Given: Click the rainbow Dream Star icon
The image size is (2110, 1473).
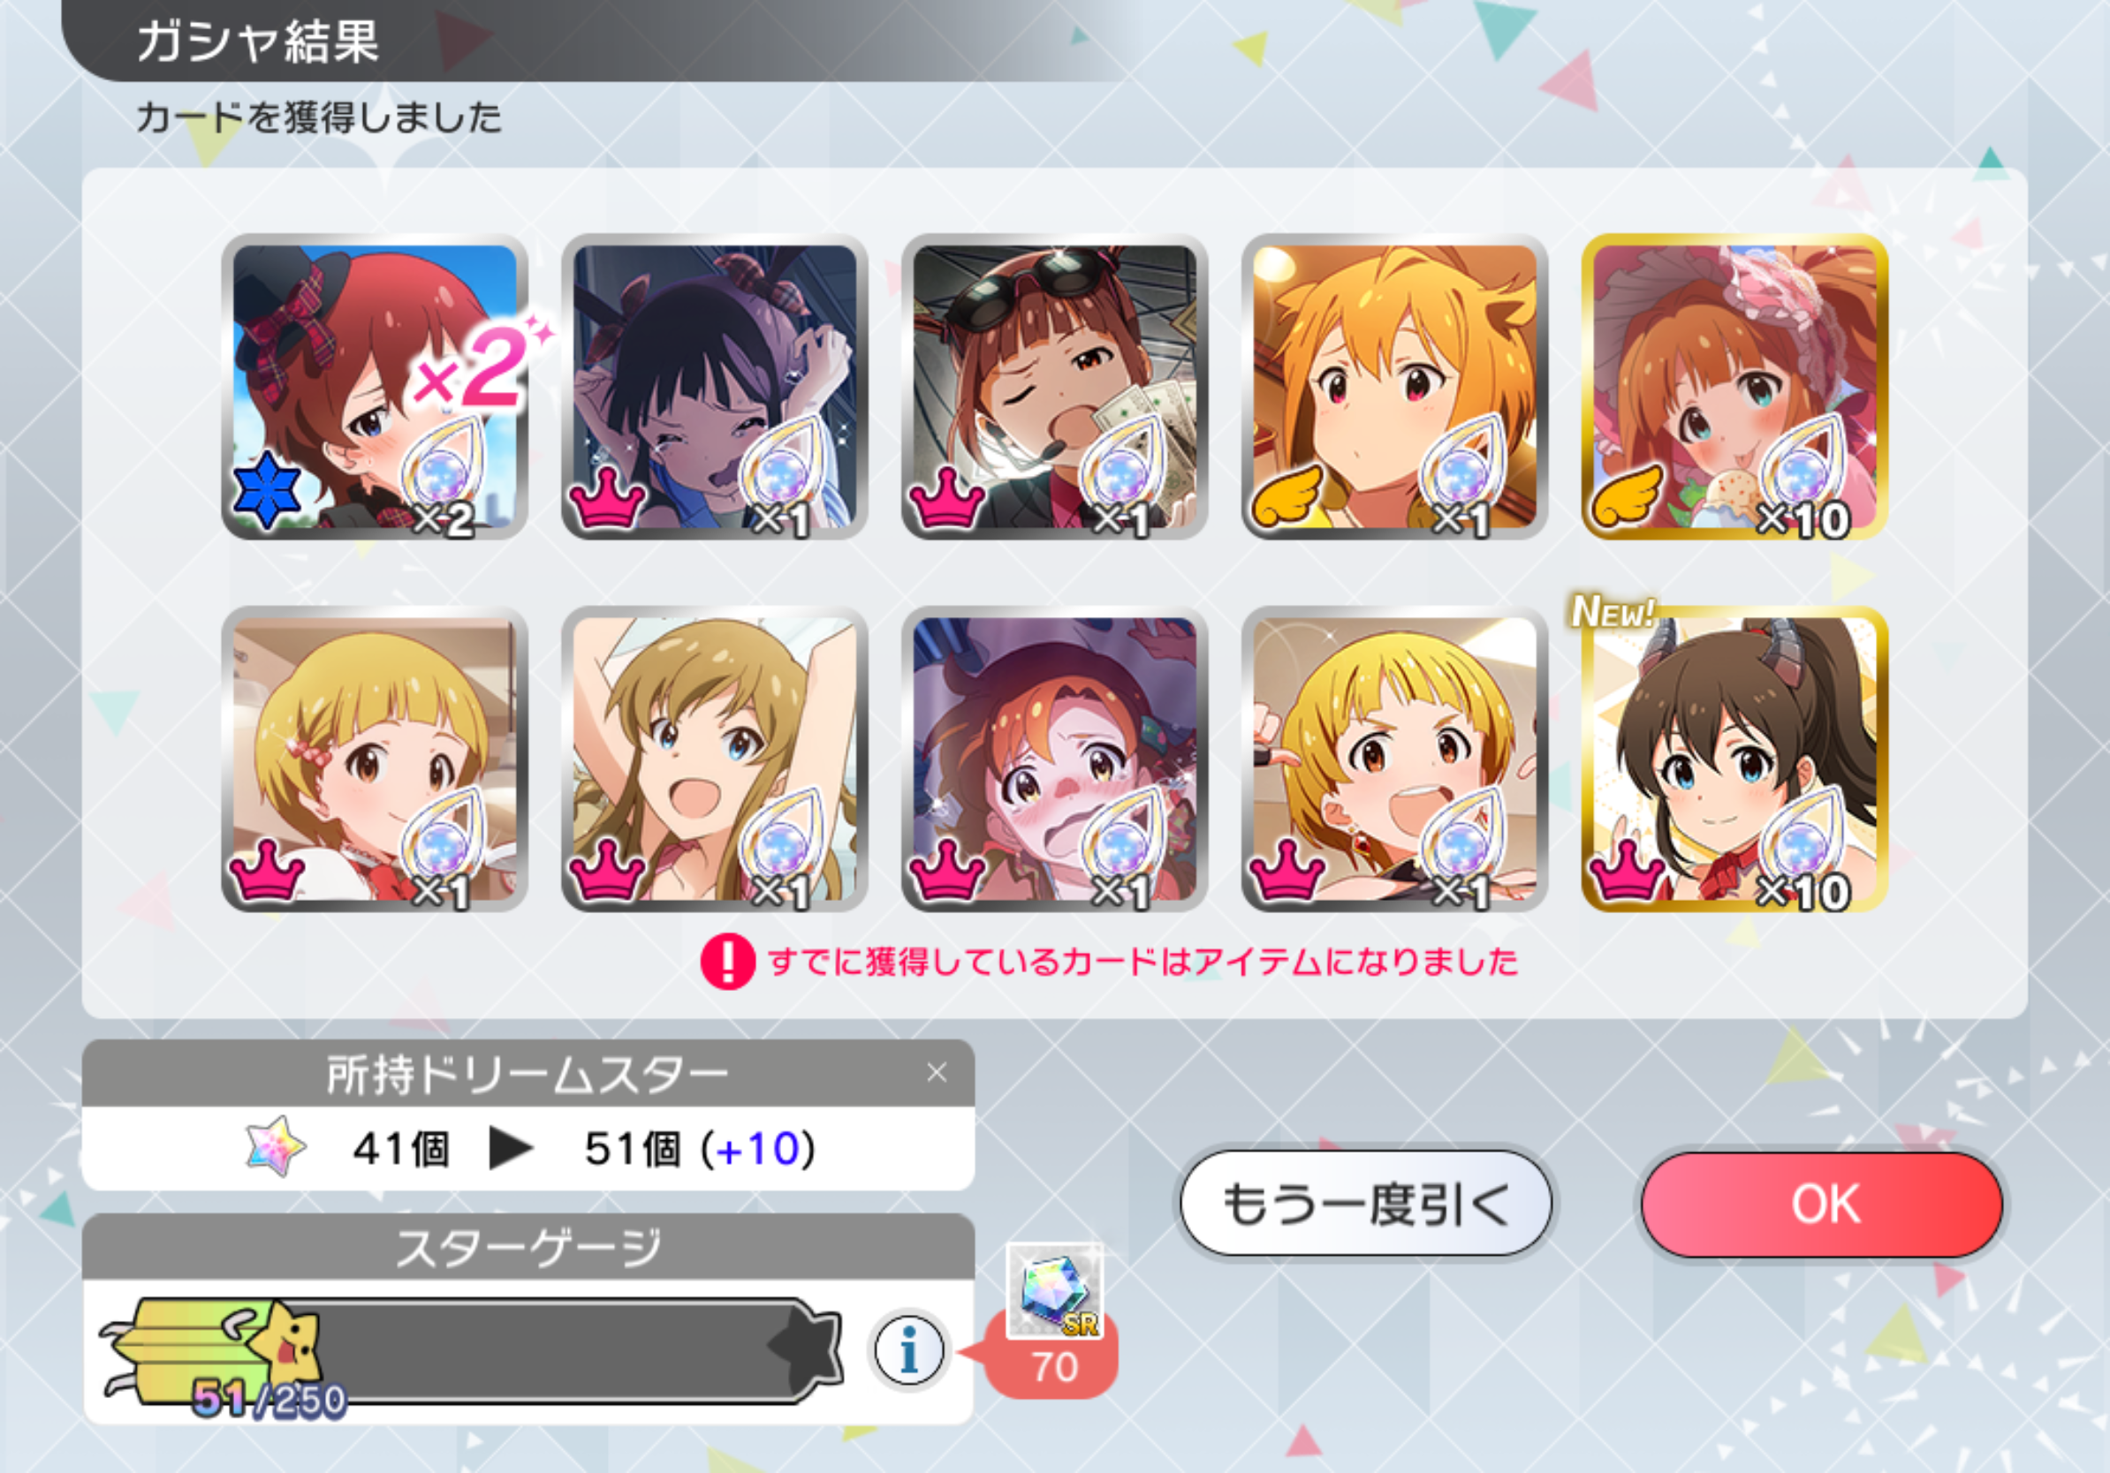Looking at the screenshot, I should (x=276, y=1146).
